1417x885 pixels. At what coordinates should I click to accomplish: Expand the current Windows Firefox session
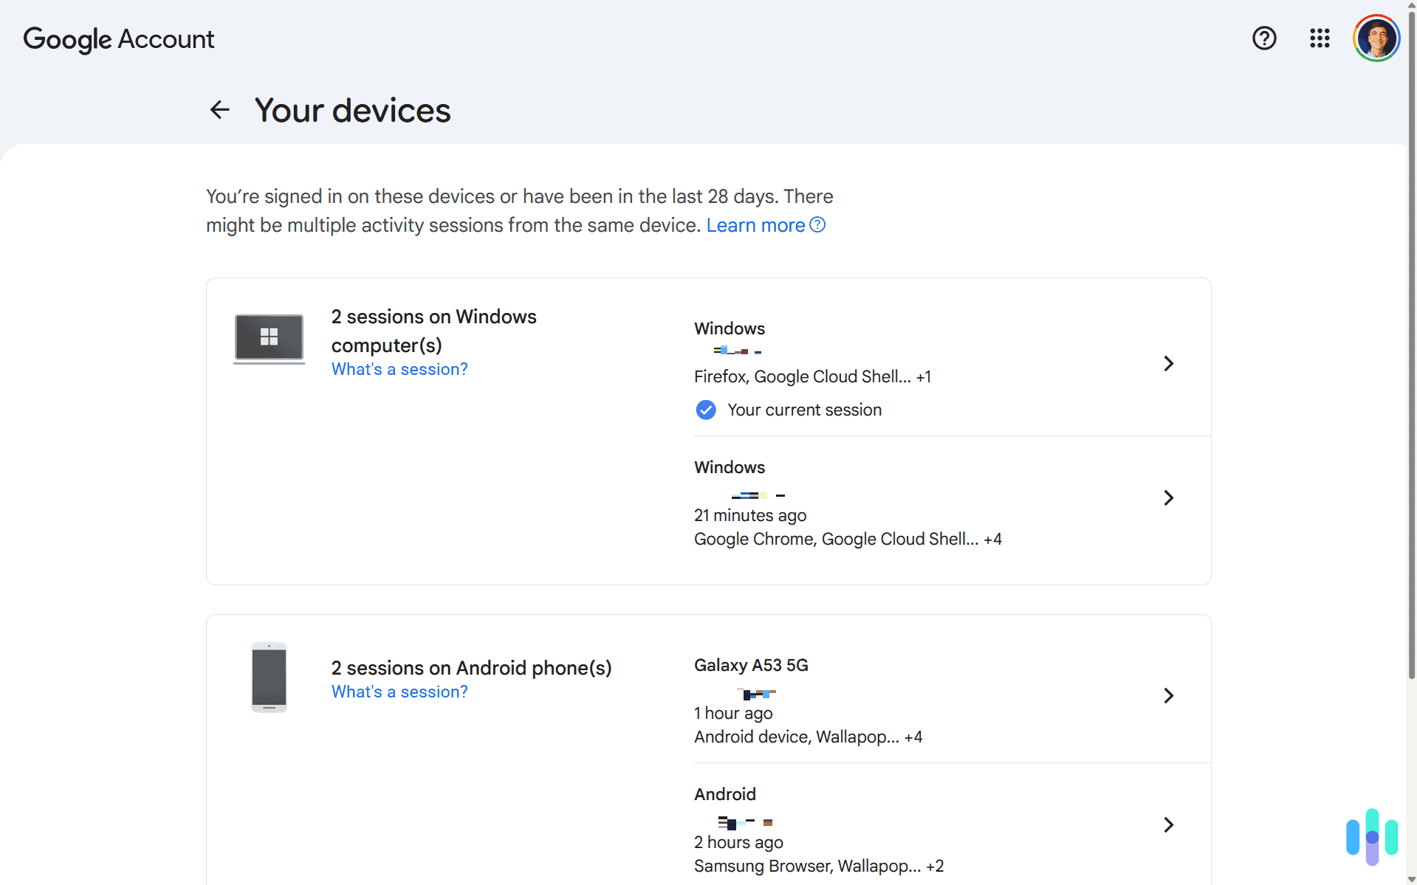(x=1168, y=363)
